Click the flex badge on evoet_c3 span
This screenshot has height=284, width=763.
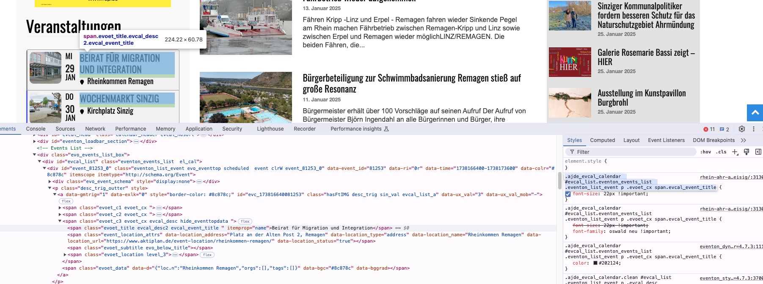click(x=245, y=221)
